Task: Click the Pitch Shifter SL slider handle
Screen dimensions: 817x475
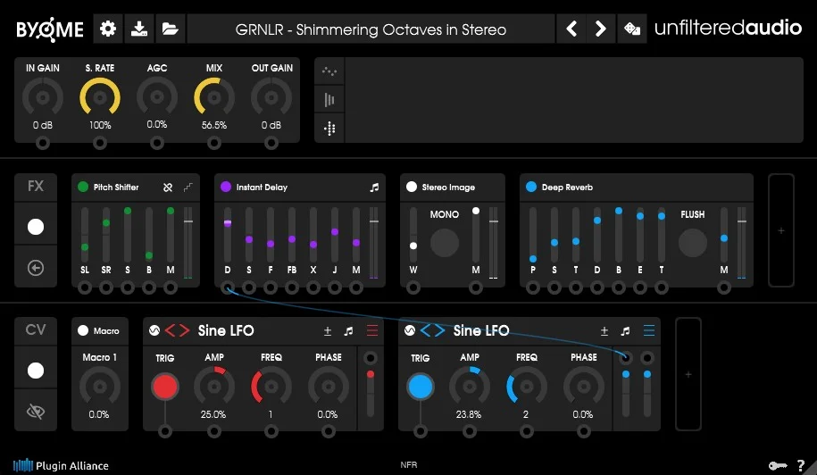Action: [x=85, y=246]
